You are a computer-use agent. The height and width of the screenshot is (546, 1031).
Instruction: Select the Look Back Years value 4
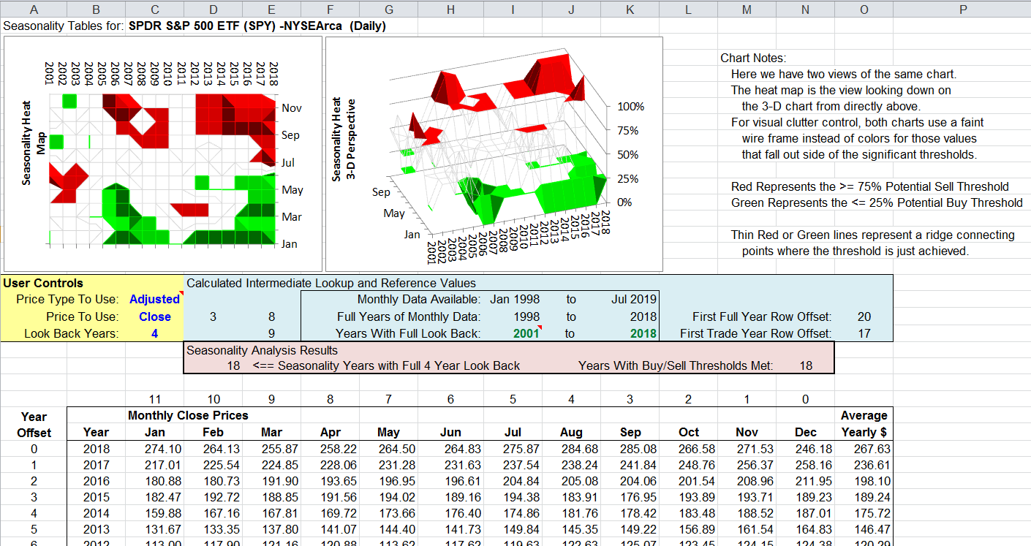tap(155, 333)
